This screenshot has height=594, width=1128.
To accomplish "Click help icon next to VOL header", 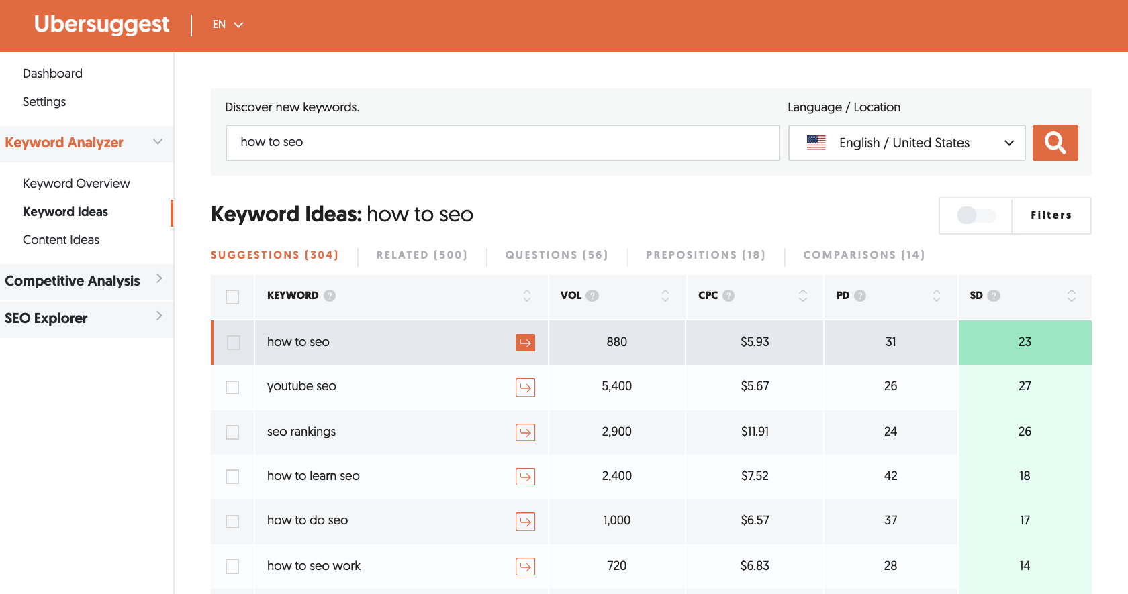I will (592, 296).
